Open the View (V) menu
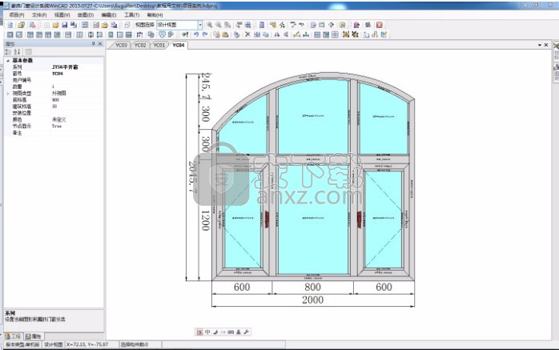The image size is (559, 350). coord(62,15)
